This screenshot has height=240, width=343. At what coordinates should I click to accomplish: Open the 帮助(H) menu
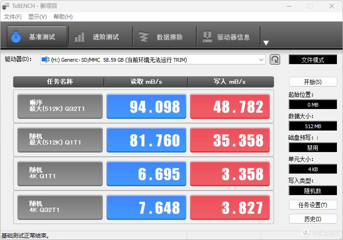click(63, 17)
